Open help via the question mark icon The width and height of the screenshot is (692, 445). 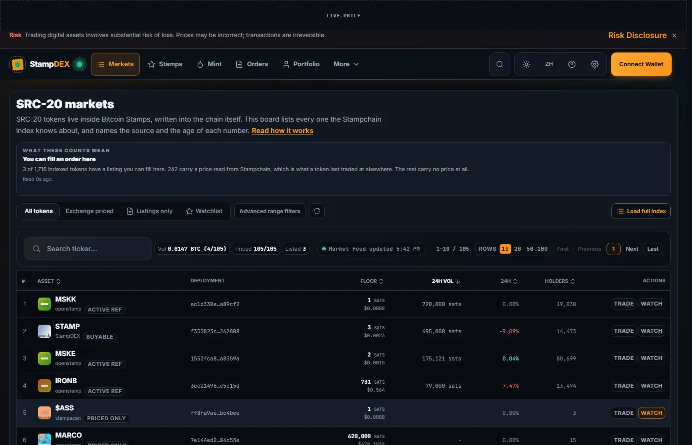pyautogui.click(x=572, y=64)
